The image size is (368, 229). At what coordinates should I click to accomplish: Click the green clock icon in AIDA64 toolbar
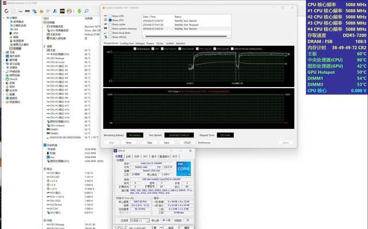click(69, 11)
